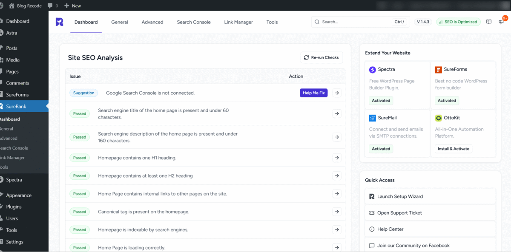511x252 pixels.
Task: Install and activate OttoKit
Action: [x=454, y=149]
